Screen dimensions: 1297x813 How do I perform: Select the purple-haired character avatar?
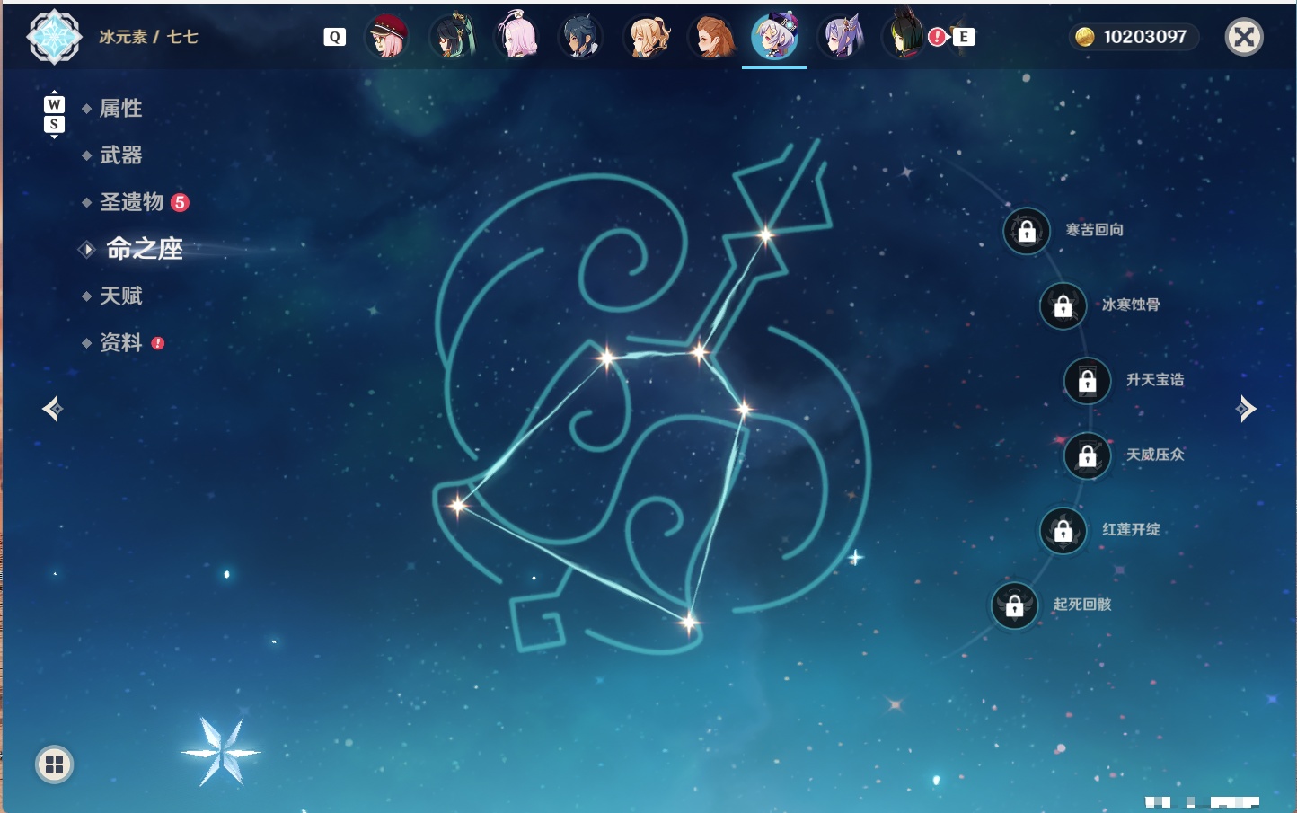(x=840, y=37)
